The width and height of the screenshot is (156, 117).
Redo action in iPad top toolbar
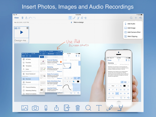[x=34, y=18]
